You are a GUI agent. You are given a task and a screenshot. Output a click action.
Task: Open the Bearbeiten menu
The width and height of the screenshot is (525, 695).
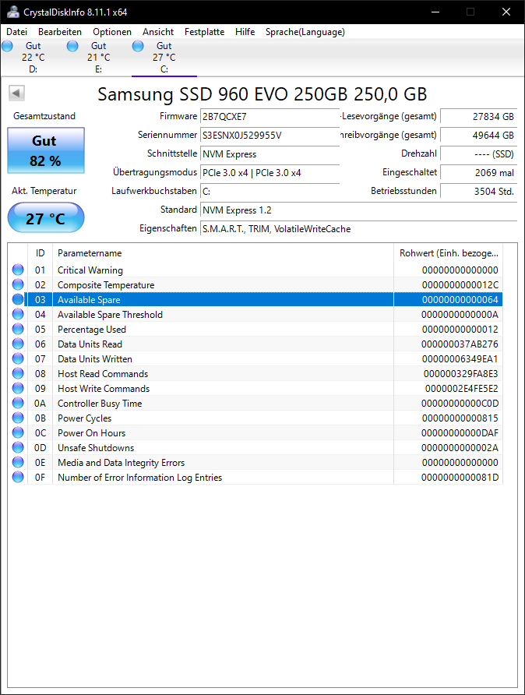point(60,32)
